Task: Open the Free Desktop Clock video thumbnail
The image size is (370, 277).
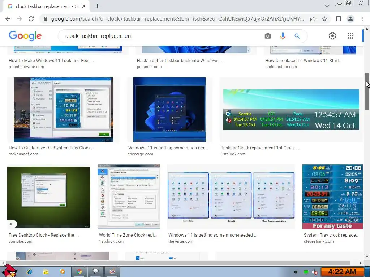Action: click(49, 197)
